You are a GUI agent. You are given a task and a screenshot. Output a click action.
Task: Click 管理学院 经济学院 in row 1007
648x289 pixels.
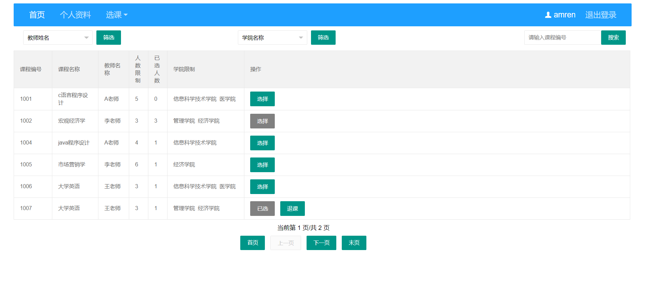pos(197,208)
